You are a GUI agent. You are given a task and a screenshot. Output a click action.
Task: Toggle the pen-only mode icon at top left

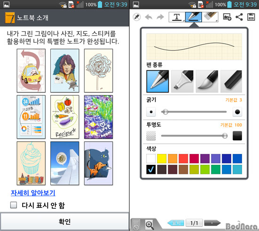coord(137,17)
